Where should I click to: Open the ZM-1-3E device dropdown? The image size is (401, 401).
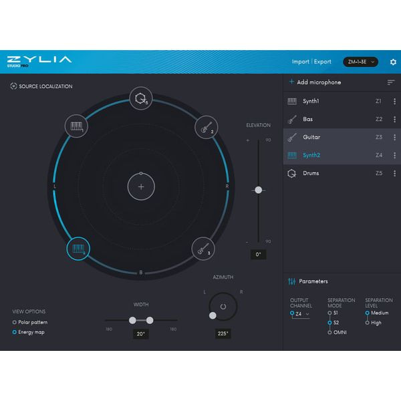tap(361, 62)
